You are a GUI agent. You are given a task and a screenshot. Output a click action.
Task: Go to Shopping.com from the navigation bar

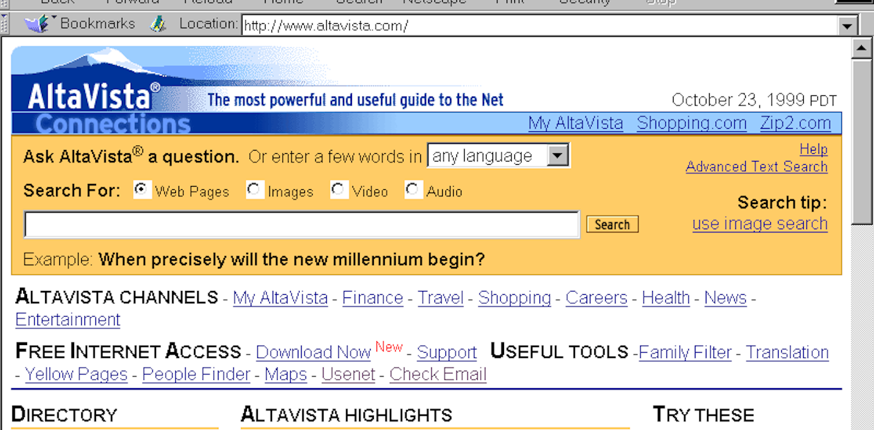tap(691, 122)
